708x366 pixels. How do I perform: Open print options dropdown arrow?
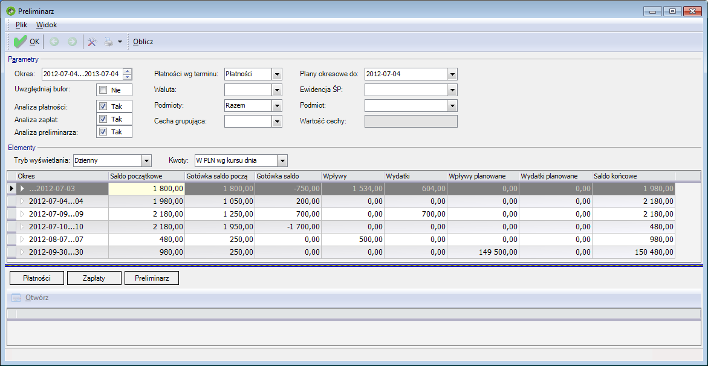pos(120,42)
